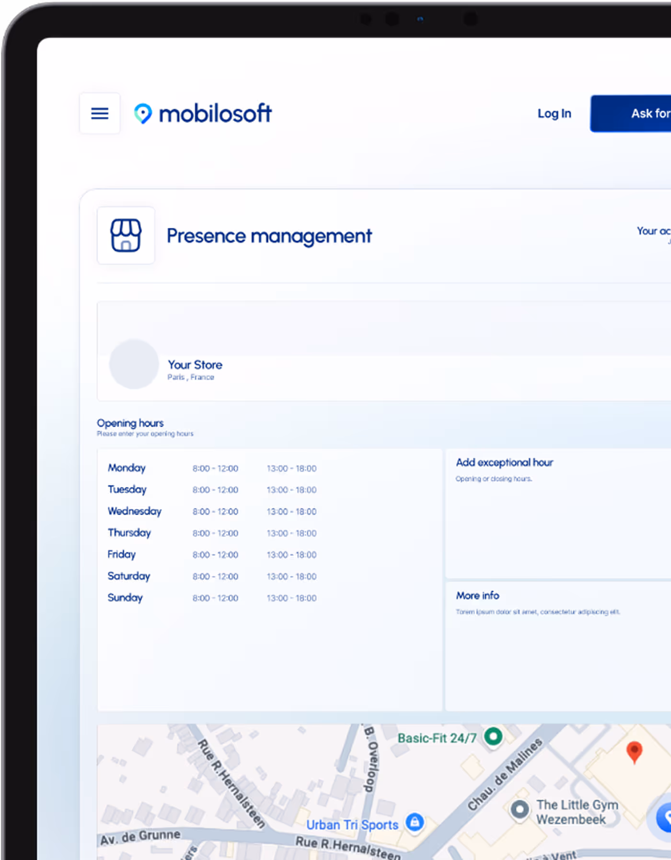This screenshot has height=860, width=671.
Task: Select the Tuesday row label
Action: 127,489
